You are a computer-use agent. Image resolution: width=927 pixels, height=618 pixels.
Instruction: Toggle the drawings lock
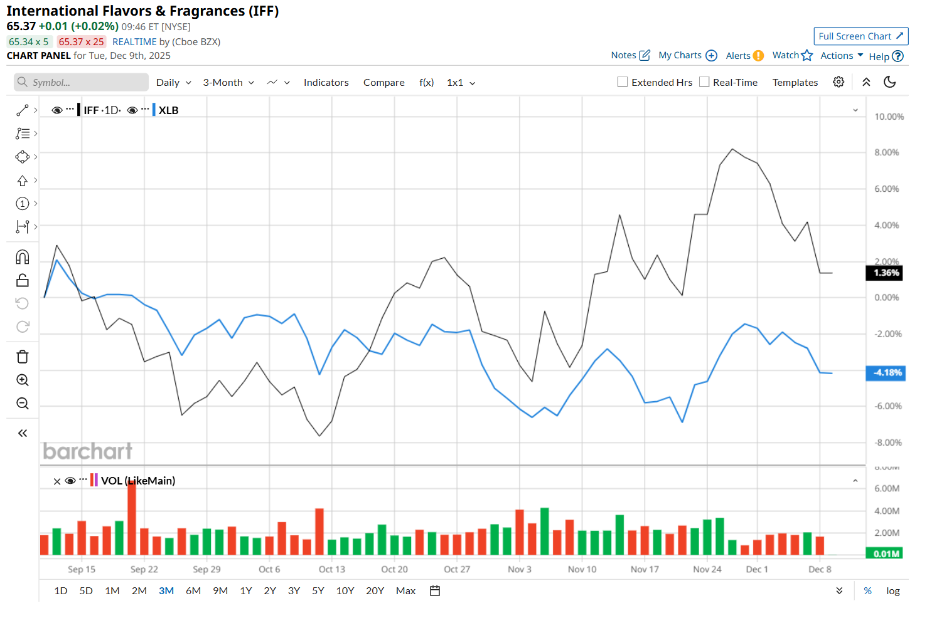[x=23, y=280]
